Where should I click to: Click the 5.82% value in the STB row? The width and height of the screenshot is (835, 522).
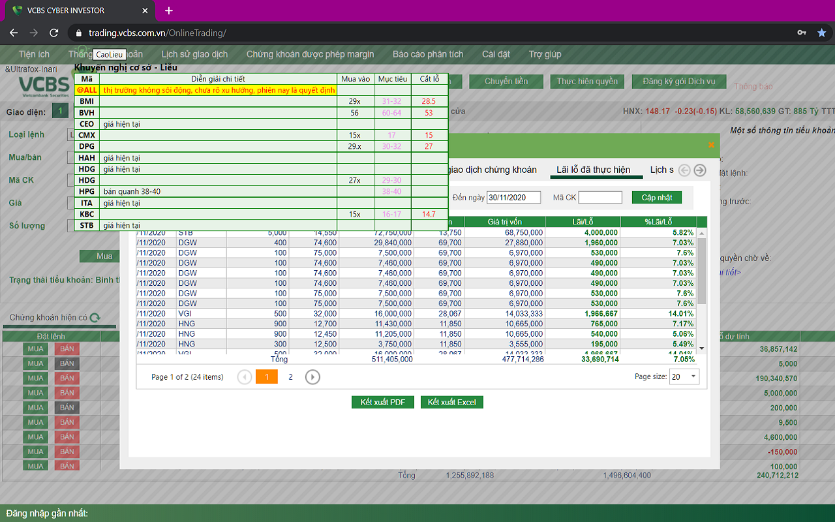(683, 232)
